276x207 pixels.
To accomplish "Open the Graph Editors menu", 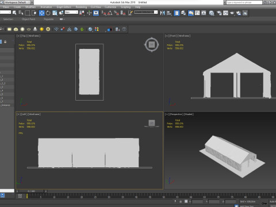I will pyautogui.click(x=64, y=7).
